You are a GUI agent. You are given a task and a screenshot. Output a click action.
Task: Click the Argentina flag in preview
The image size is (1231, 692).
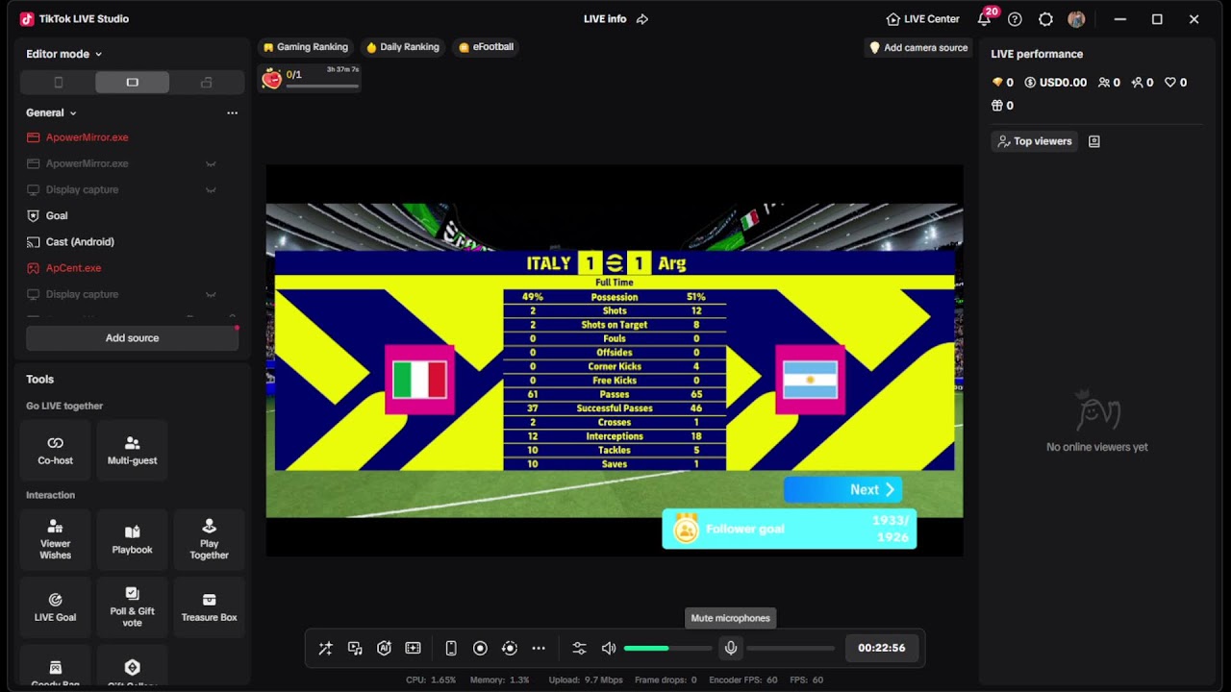pyautogui.click(x=810, y=380)
